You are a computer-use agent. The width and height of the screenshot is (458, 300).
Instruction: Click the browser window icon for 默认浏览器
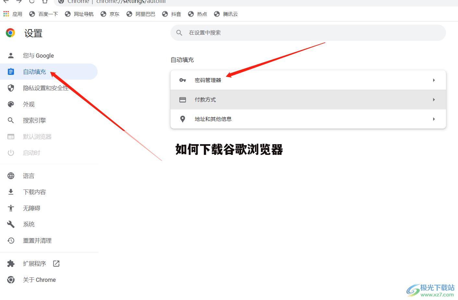point(11,136)
